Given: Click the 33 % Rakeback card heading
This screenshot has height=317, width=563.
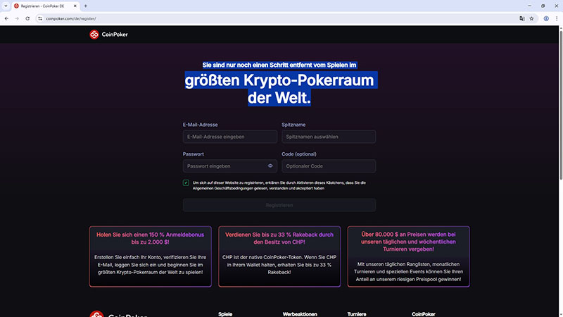Looking at the screenshot, I should (279, 238).
